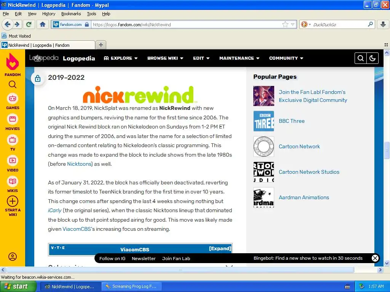390x292 pixels.
Task: Open the Bookmarks menu
Action: pyautogui.click(x=71, y=14)
